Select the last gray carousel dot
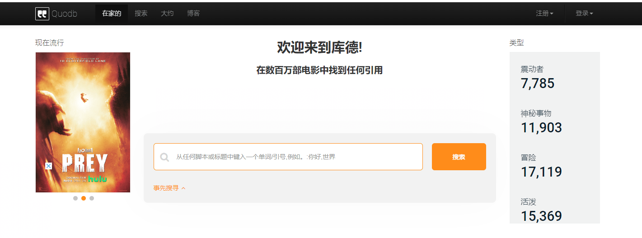This screenshot has height=238, width=642. (x=92, y=198)
